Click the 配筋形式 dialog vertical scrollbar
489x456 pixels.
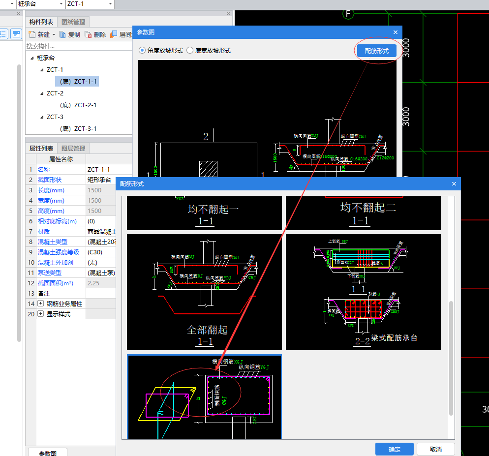tap(451, 358)
